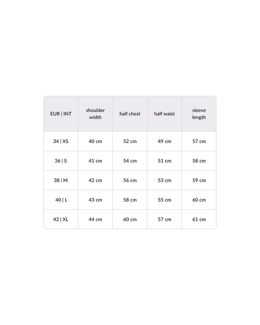260x325 pixels.
Task: Click the shoulder width column header
Action: [95, 114]
